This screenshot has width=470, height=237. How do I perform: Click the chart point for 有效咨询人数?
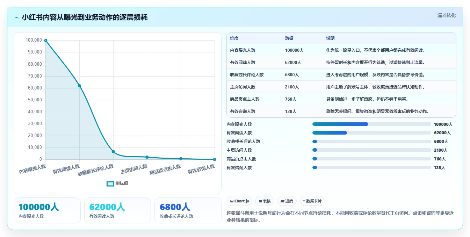click(214, 159)
